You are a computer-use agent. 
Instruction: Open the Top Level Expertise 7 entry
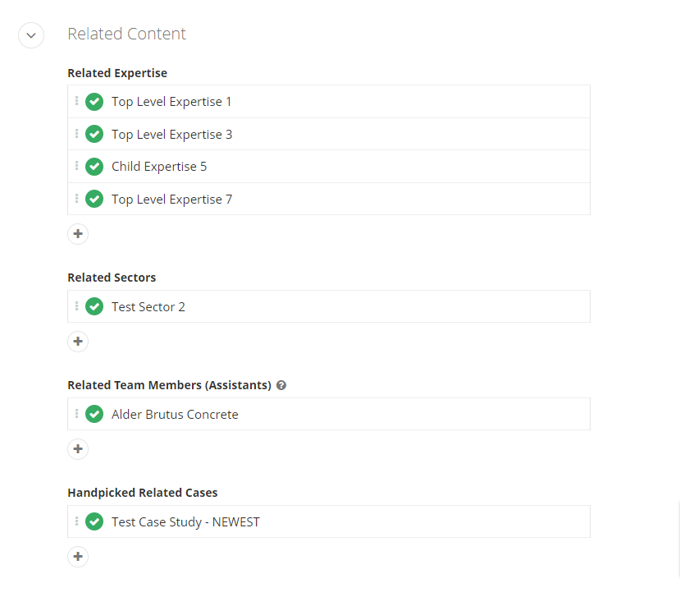point(171,200)
